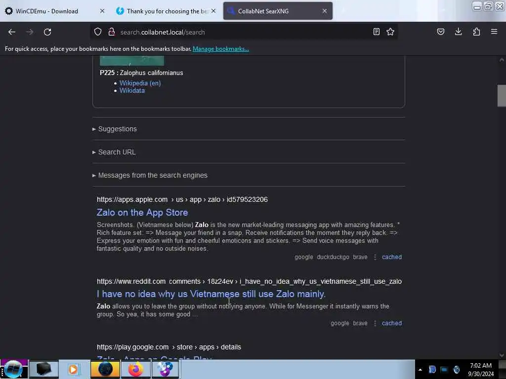
Task: Toggle reader view icon
Action: point(376,32)
